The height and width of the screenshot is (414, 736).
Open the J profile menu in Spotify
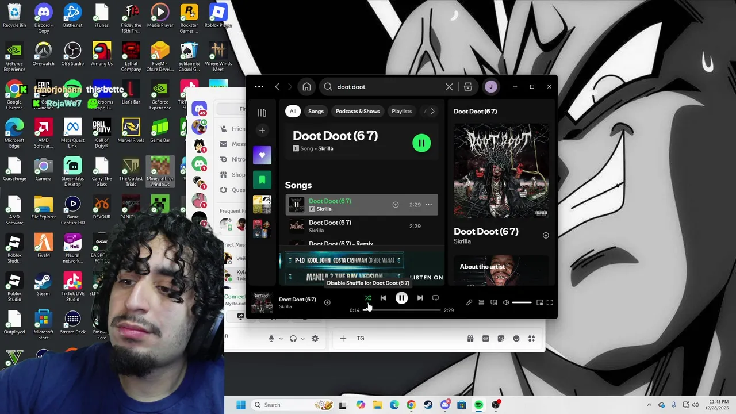(x=490, y=87)
